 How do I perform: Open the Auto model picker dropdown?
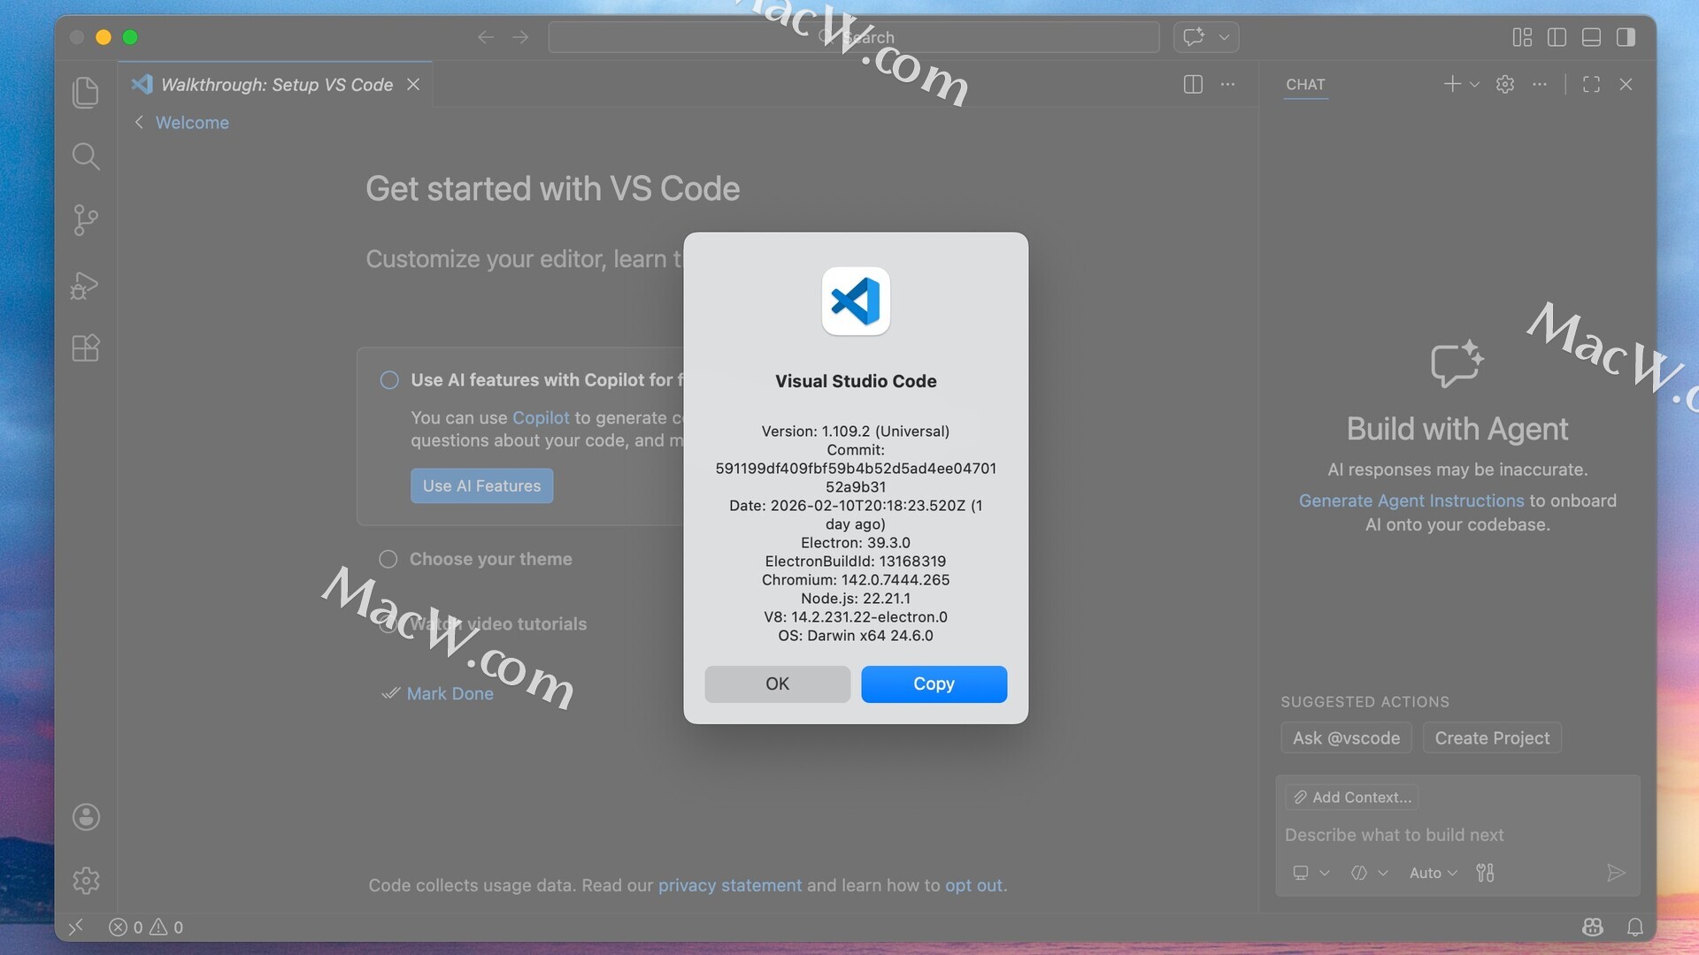pos(1433,873)
